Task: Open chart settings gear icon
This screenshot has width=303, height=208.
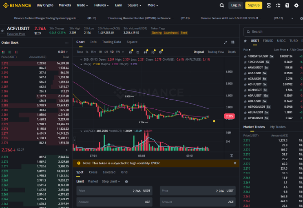Action: tap(160, 52)
